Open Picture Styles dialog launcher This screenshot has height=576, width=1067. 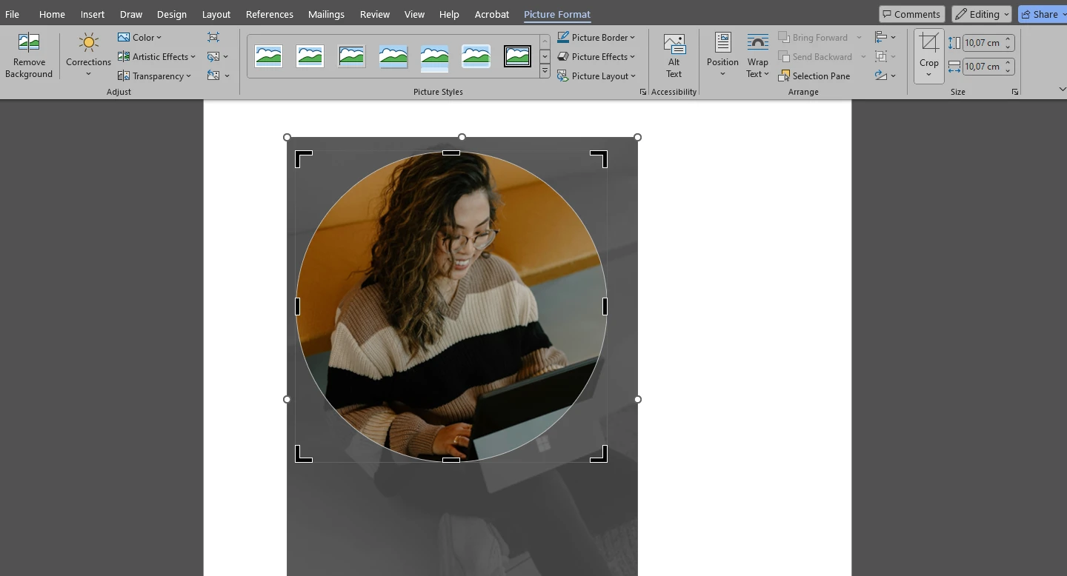pos(642,92)
